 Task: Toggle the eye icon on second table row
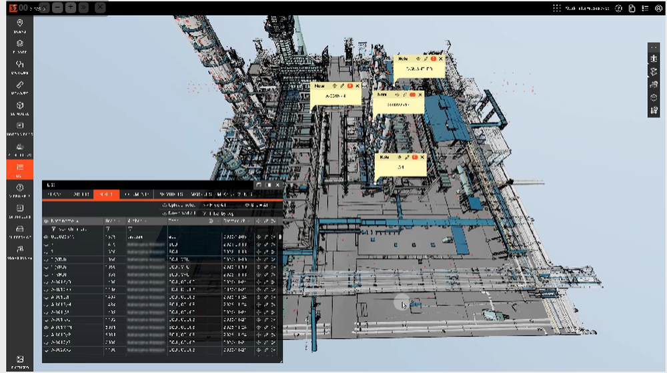47,244
